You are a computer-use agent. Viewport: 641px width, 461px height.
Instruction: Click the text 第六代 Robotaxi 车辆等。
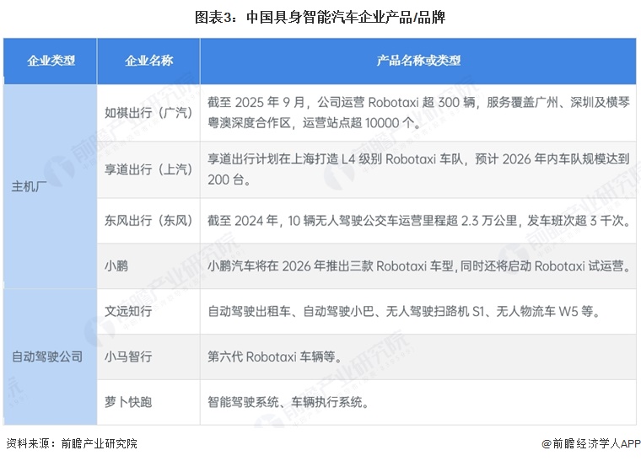274,356
